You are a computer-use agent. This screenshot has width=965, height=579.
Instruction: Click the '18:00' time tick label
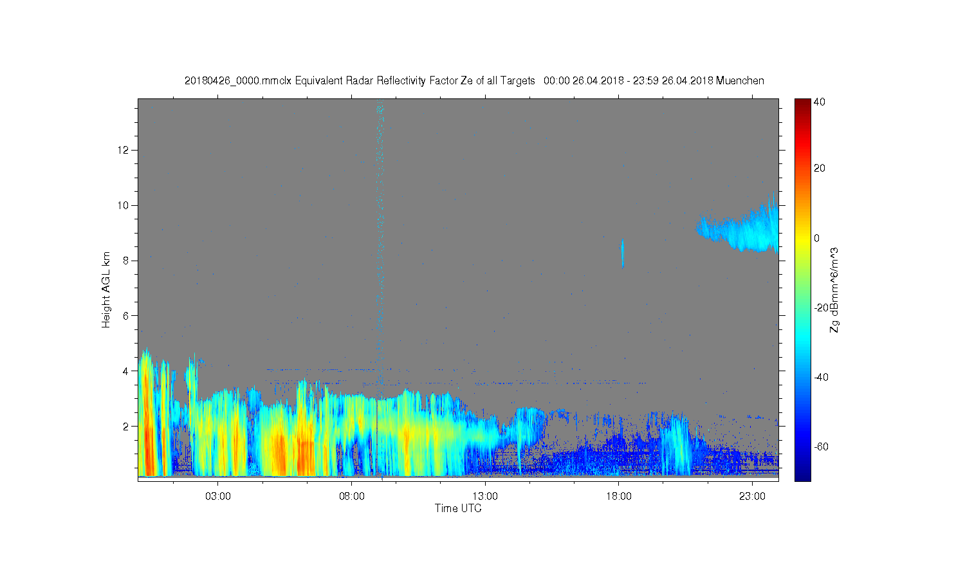tap(619, 497)
